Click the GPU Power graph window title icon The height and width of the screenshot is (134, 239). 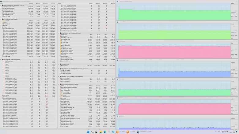[118, 117]
